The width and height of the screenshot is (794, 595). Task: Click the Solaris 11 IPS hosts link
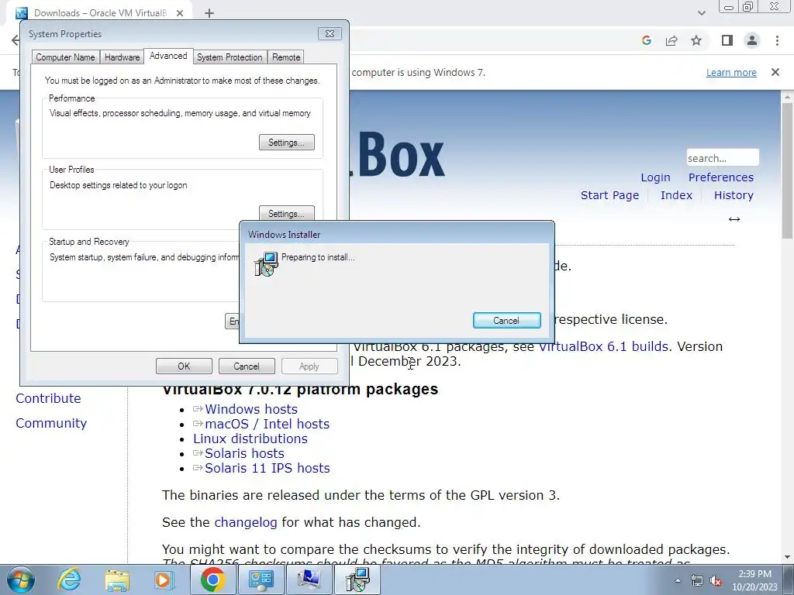pos(268,468)
